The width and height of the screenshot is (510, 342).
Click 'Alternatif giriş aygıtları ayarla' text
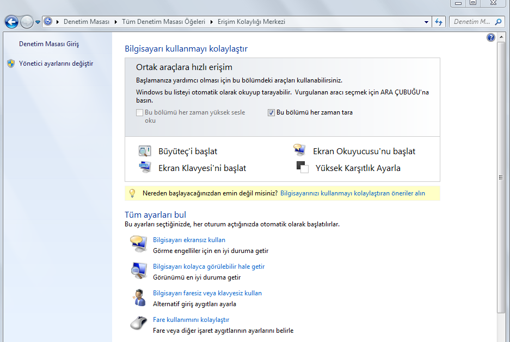[x=194, y=304]
